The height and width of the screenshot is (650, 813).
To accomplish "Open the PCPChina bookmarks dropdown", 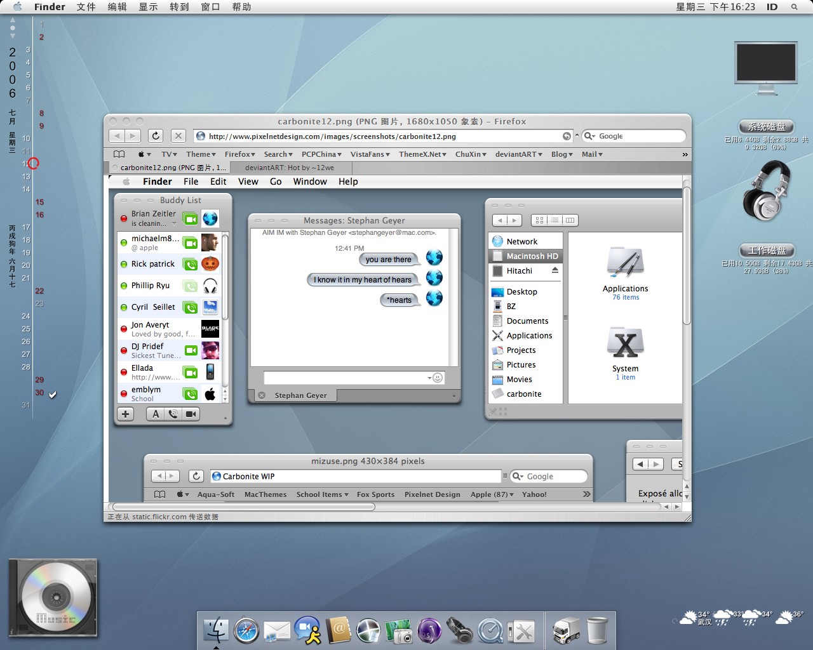I will point(321,154).
